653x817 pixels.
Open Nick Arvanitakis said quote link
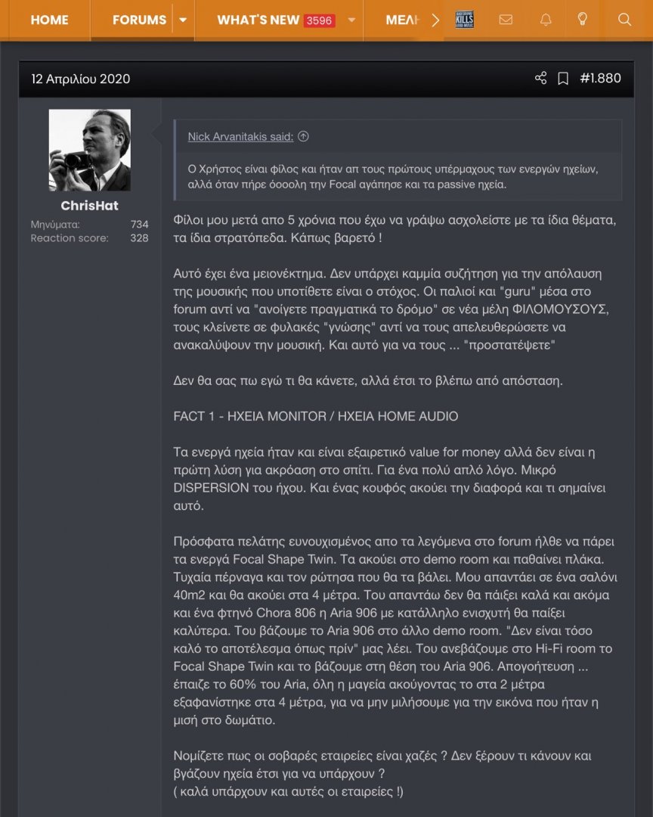[x=240, y=136]
